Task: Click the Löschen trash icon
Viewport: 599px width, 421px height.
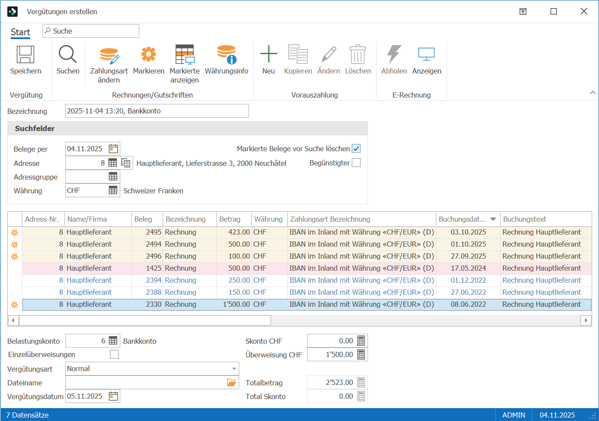Action: click(358, 55)
